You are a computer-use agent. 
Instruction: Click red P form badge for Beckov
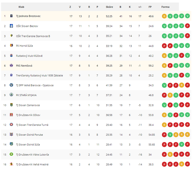point(188,26)
